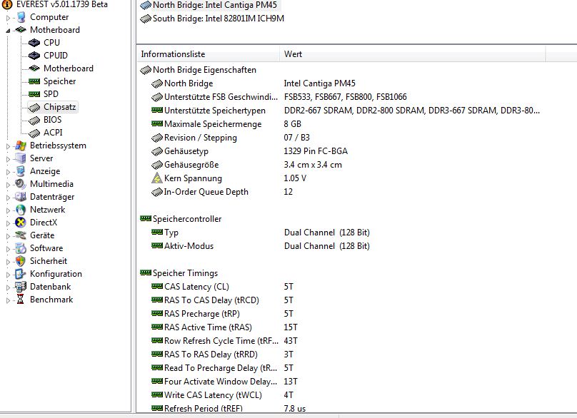Screen dimensions: 577x418
Task: Expand the Multimedia node
Action: pos(8,185)
